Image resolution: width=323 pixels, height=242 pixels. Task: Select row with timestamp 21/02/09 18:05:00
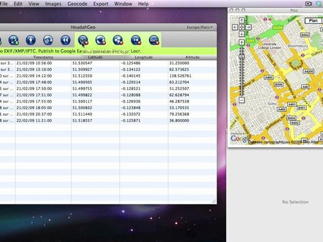pos(108,108)
